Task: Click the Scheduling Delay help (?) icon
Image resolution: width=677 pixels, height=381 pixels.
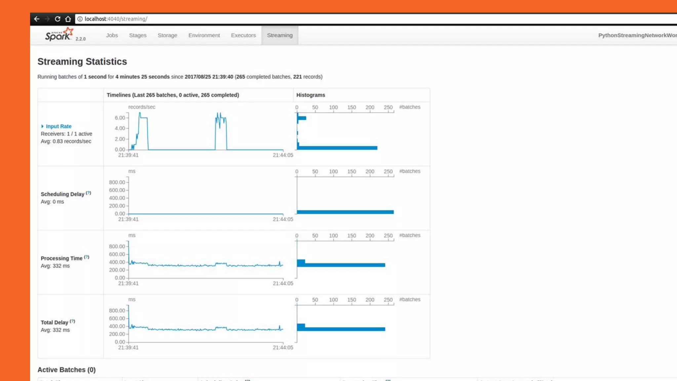Action: (88, 193)
